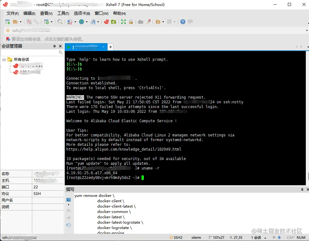Open the 查看(V) menu

(x=46, y=13)
